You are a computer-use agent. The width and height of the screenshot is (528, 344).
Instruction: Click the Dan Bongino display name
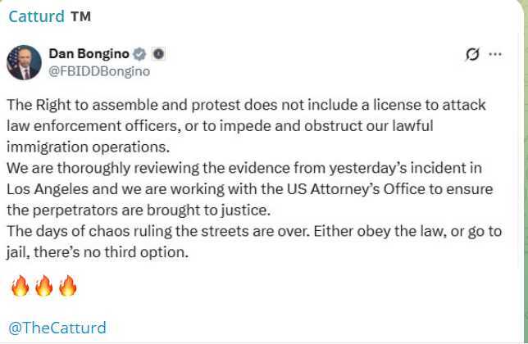89,53
